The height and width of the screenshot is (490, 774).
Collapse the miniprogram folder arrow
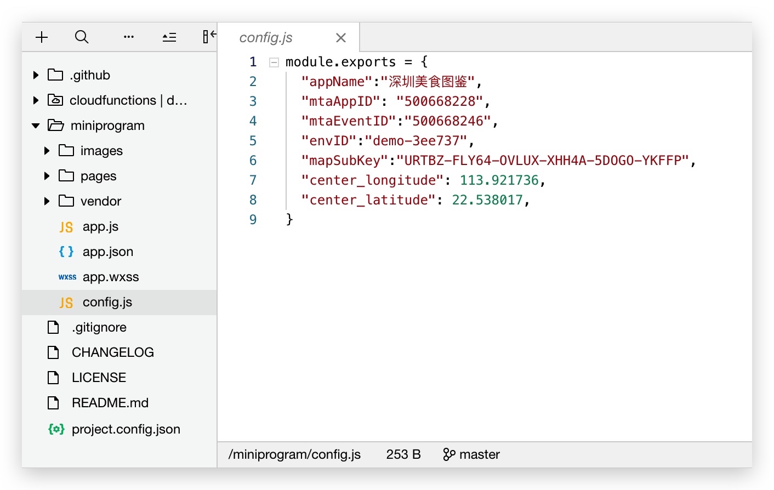(36, 126)
